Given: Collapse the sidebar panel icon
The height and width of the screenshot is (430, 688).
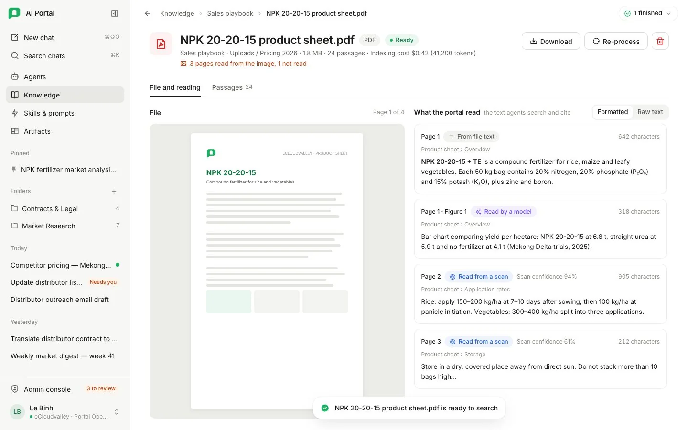Looking at the screenshot, I should point(115,13).
